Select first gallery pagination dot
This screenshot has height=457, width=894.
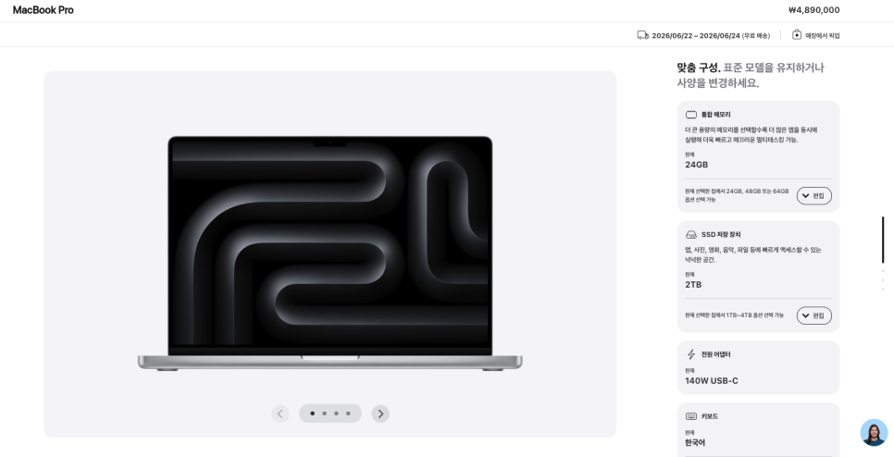[313, 414]
